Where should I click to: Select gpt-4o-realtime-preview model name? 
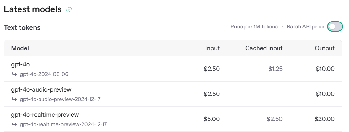45,115
